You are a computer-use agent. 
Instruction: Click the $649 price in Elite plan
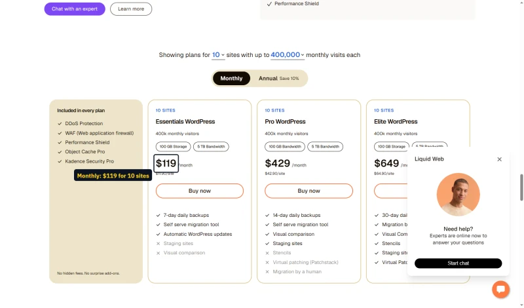(x=386, y=163)
